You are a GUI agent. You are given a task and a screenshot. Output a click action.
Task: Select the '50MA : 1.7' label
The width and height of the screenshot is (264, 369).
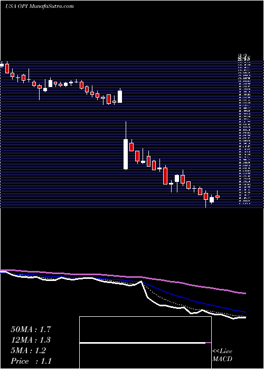31,329
